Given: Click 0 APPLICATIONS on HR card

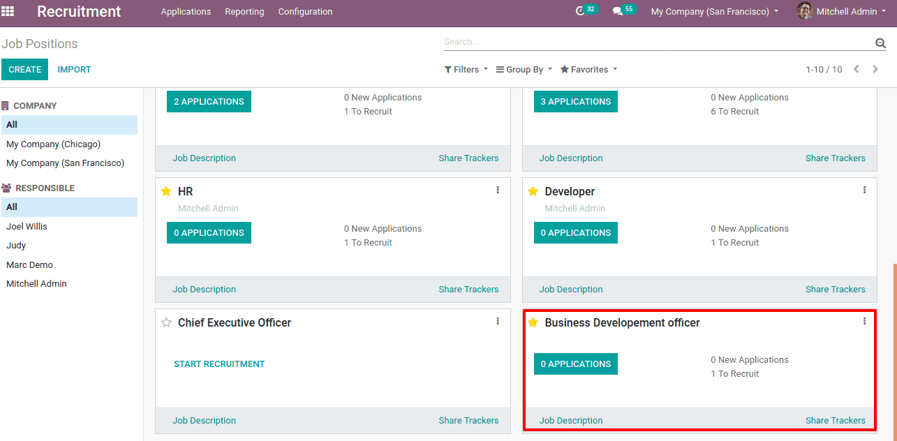Looking at the screenshot, I should point(209,232).
